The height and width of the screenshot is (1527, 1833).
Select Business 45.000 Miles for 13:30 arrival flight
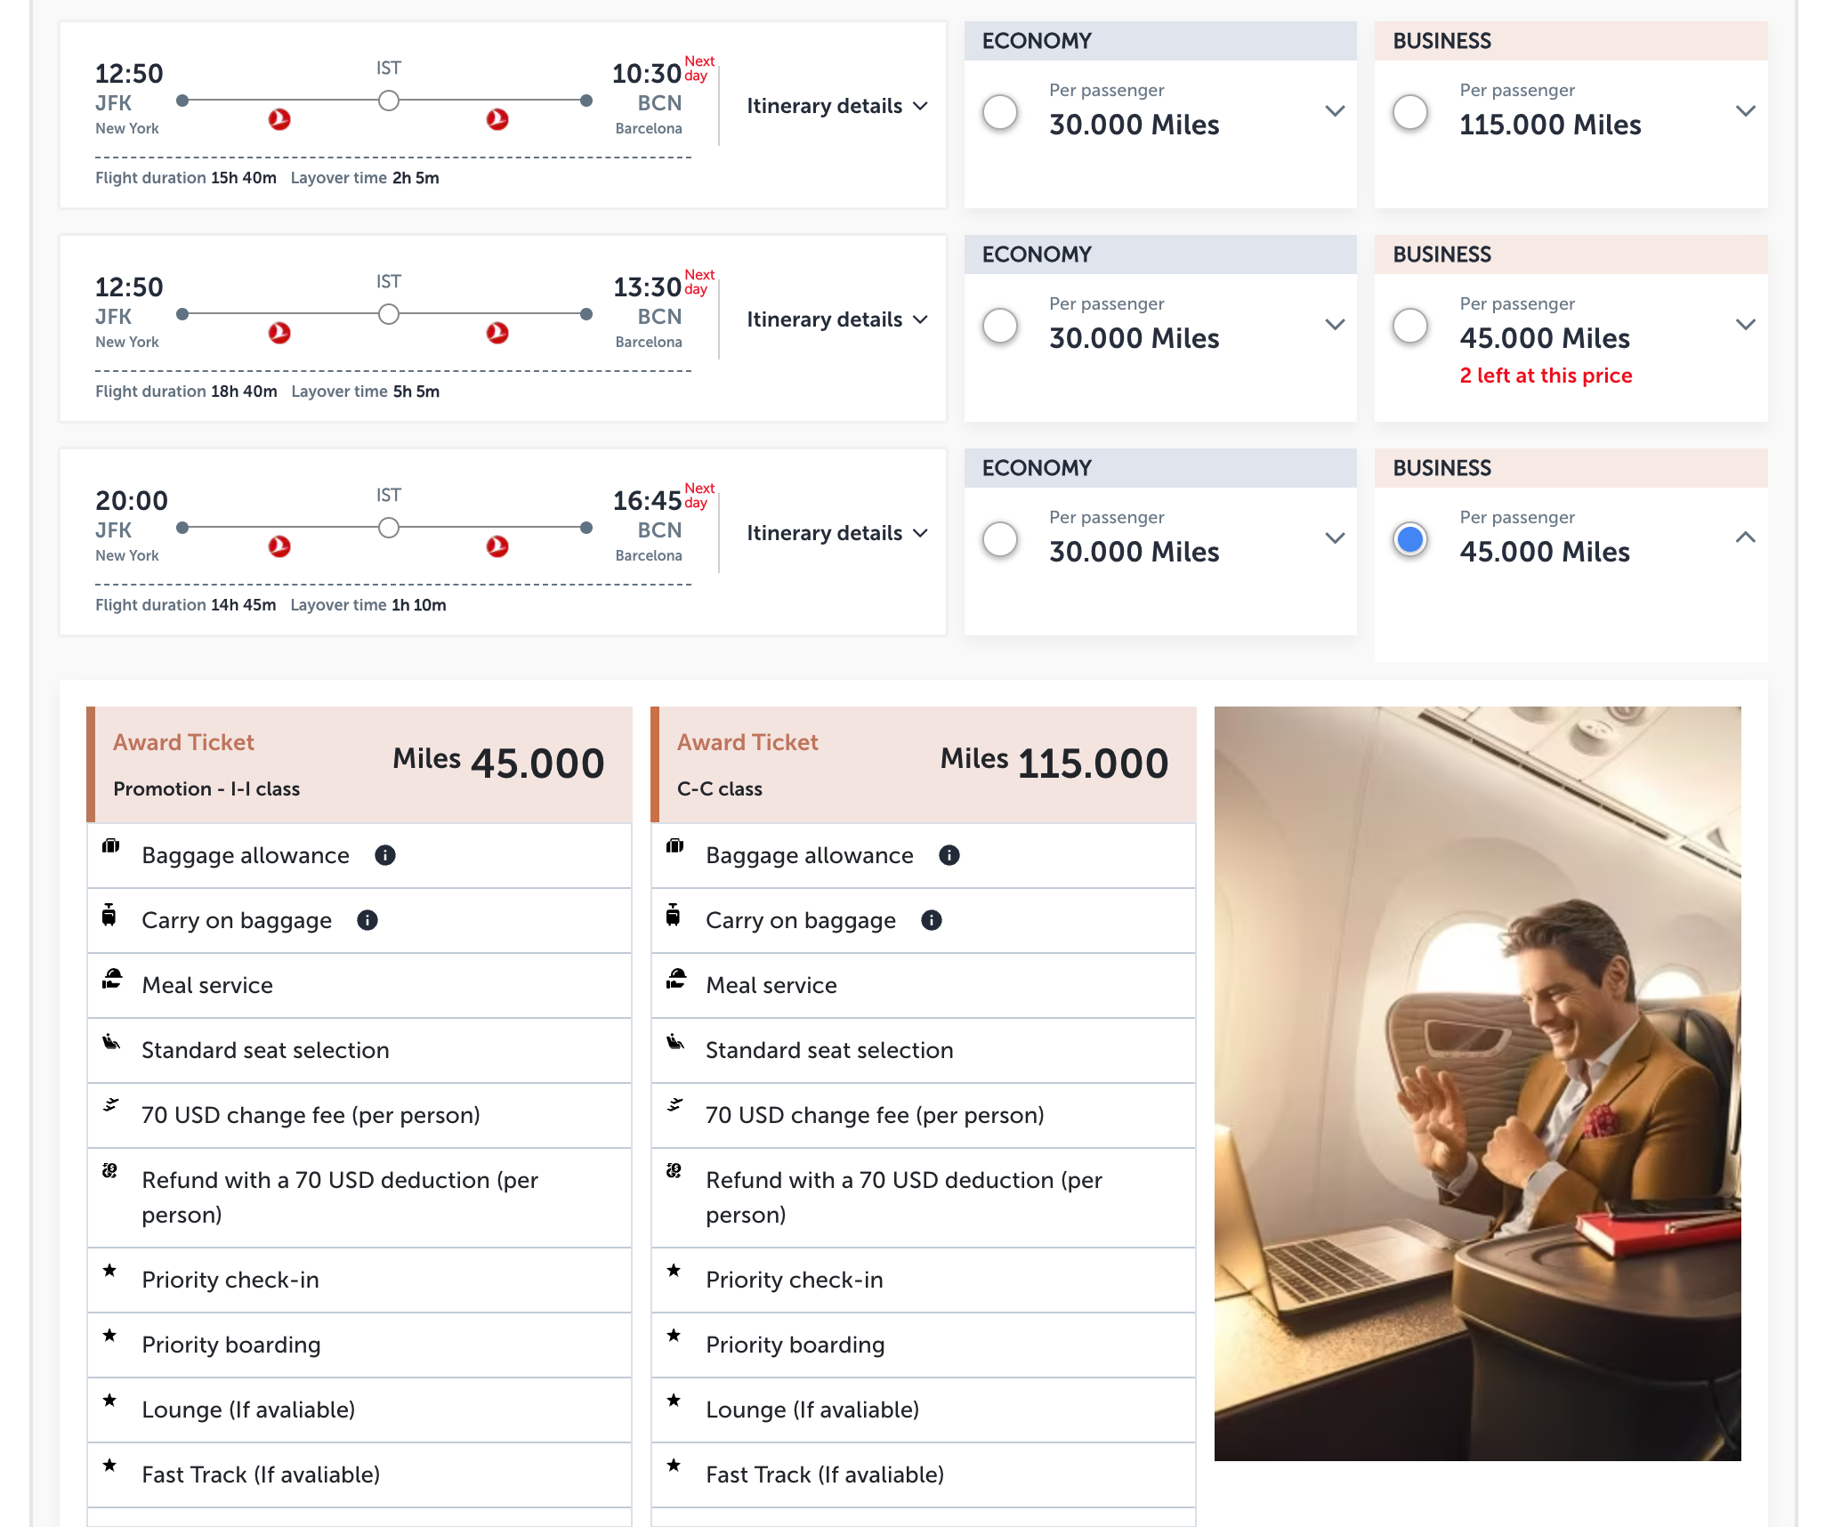tap(1410, 326)
